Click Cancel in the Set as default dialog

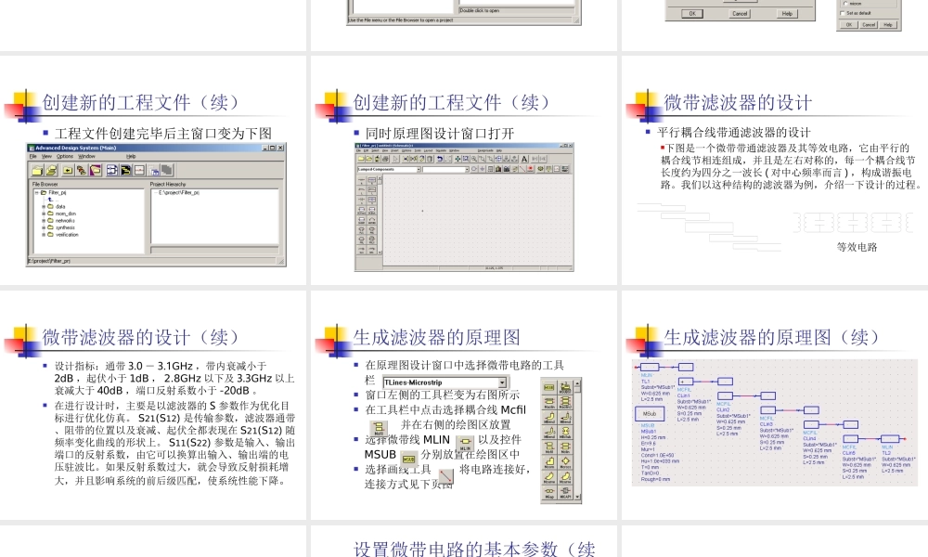[x=869, y=24]
